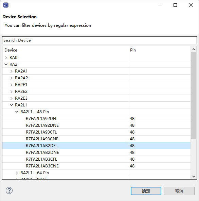Image resolution: width=199 pixels, height=201 pixels.
Task: Expand the RA2E2 group
Action: [x=12, y=92]
